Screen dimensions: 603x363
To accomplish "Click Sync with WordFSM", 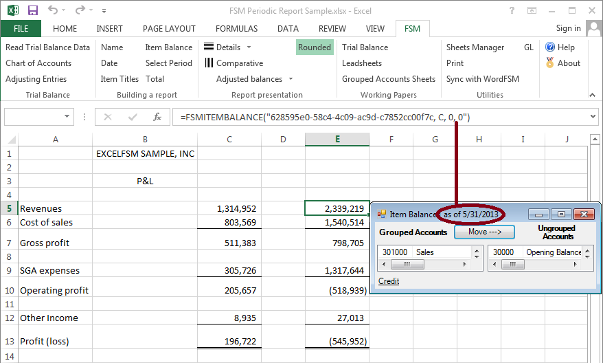I will tap(483, 79).
